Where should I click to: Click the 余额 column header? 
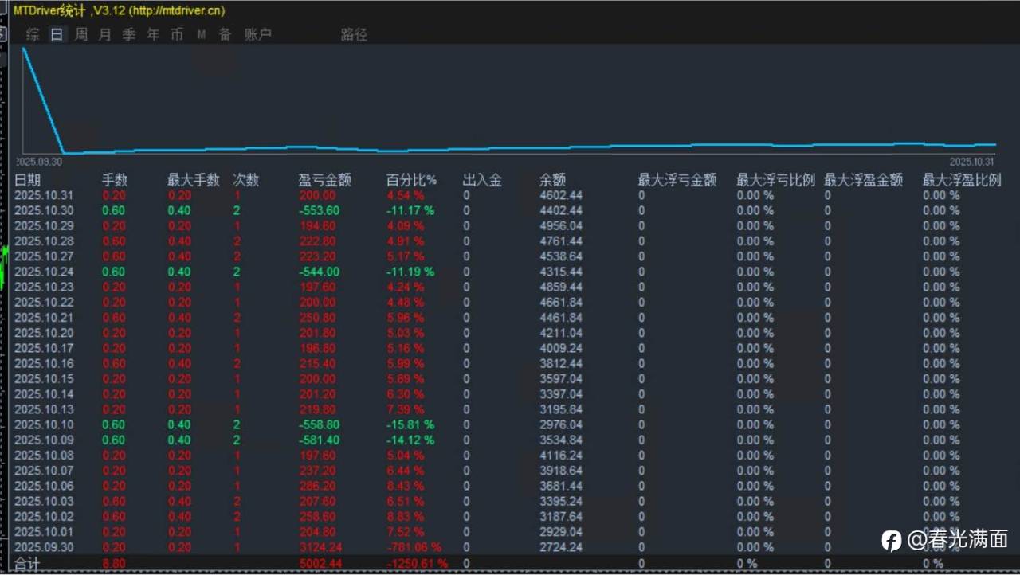(x=552, y=180)
